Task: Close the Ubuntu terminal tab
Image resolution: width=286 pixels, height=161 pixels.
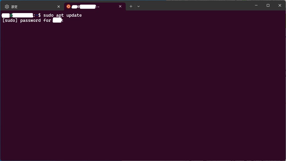Action: click(120, 6)
